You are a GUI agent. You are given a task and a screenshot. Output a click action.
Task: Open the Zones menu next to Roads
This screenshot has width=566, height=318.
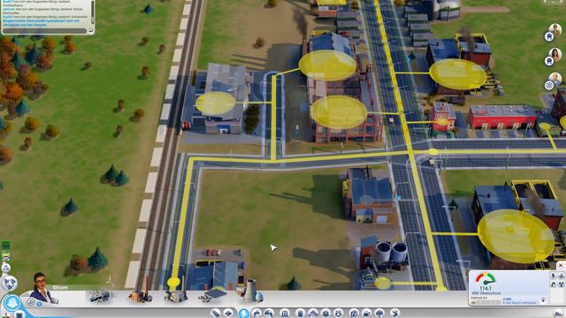click(228, 314)
